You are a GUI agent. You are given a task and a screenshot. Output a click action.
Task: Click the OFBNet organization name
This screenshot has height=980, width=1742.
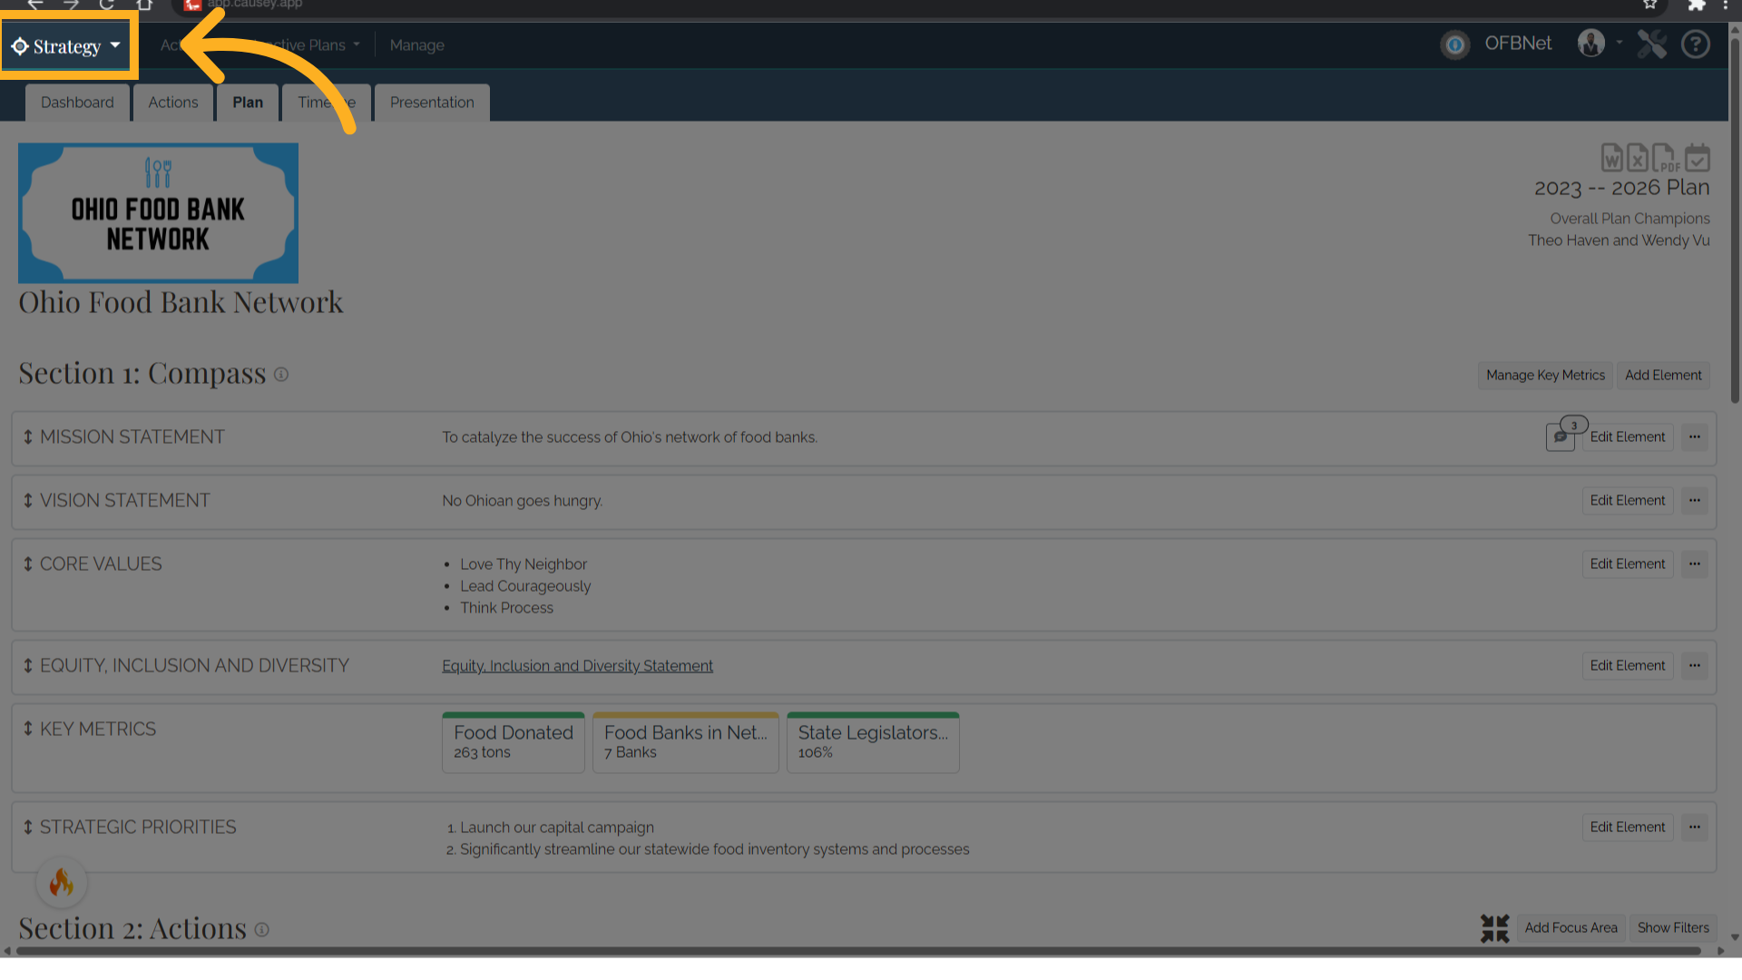click(1518, 44)
